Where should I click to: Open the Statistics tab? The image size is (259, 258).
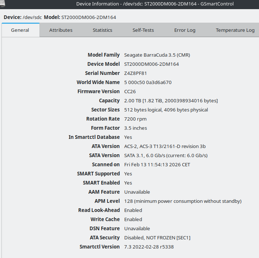pyautogui.click(x=102, y=30)
